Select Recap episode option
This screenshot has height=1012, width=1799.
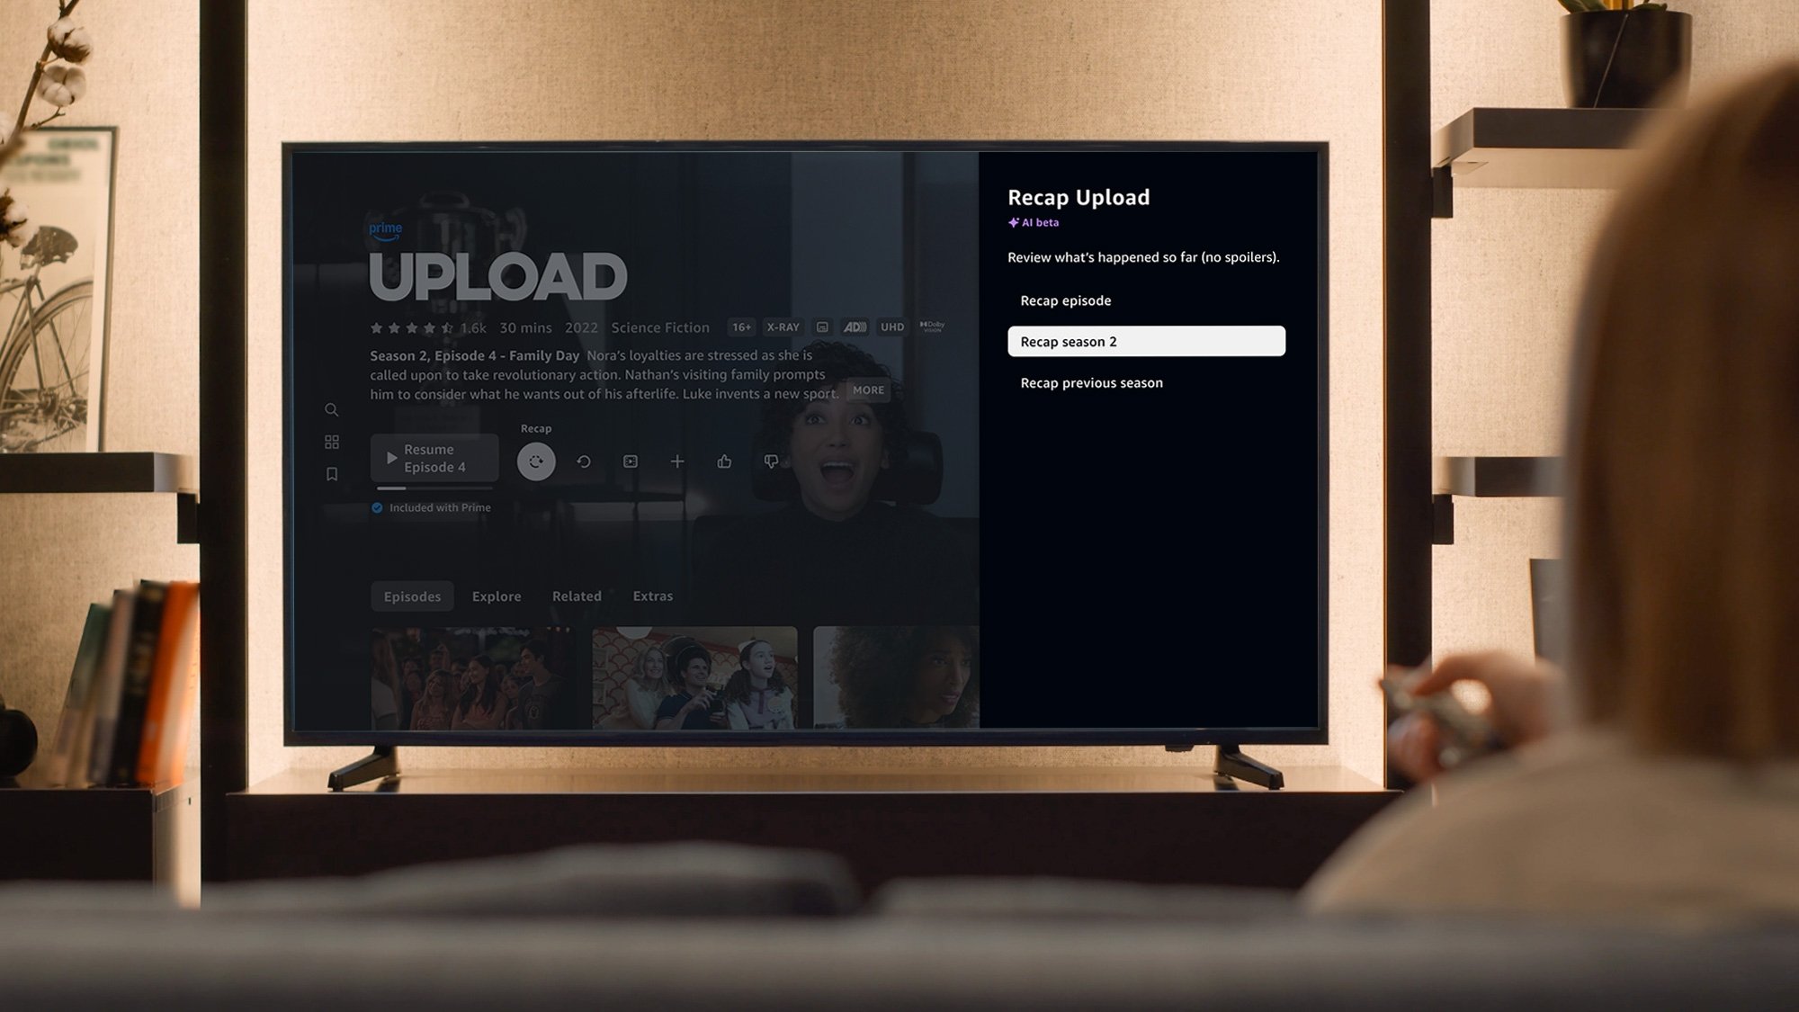click(x=1065, y=300)
